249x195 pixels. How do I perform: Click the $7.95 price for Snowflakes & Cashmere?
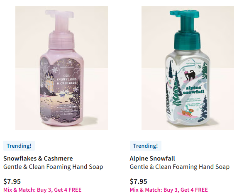[12, 181]
